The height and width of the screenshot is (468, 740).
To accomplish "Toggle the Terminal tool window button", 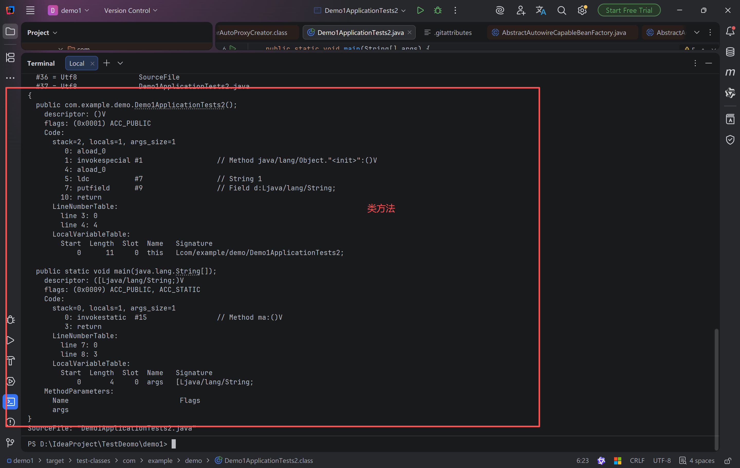I will [x=10, y=402].
